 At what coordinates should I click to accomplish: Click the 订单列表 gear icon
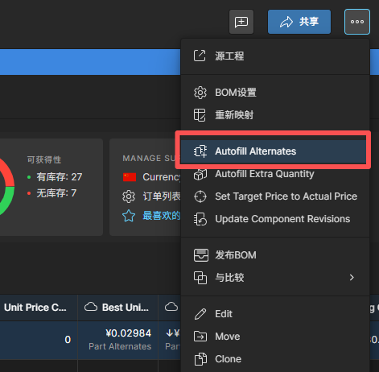tap(129, 196)
